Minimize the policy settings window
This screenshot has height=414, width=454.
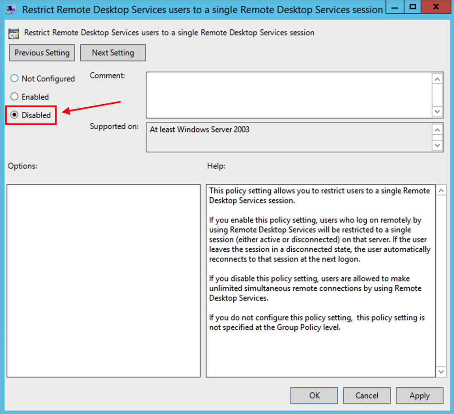click(x=394, y=7)
